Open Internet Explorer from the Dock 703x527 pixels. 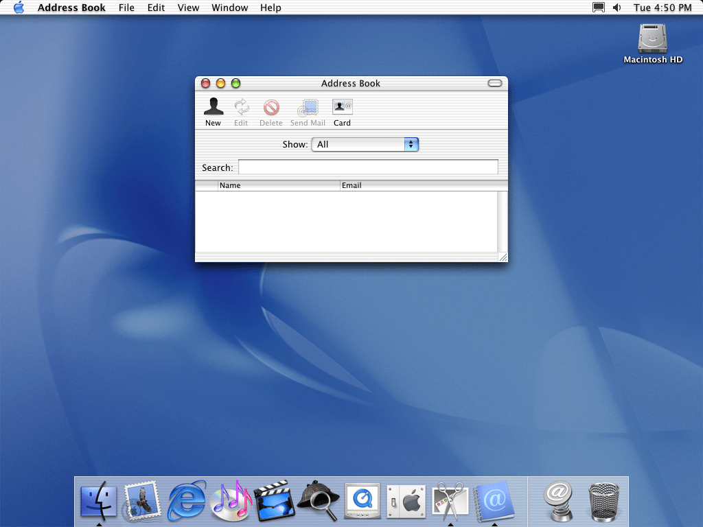[x=187, y=500]
